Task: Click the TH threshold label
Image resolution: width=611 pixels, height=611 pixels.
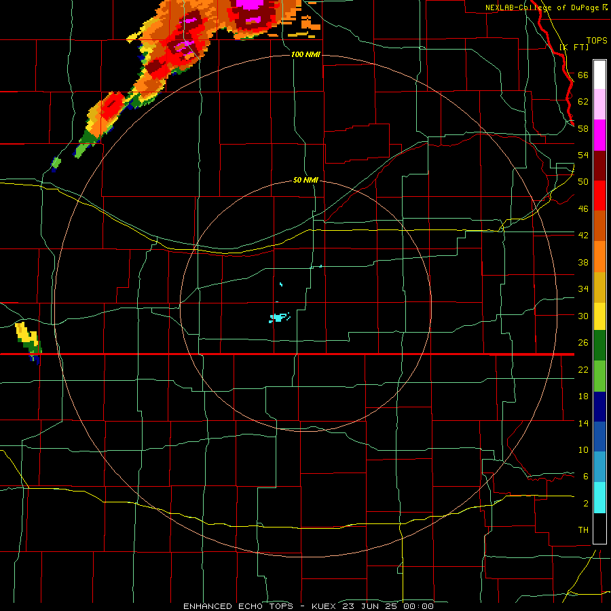Action: (x=583, y=530)
